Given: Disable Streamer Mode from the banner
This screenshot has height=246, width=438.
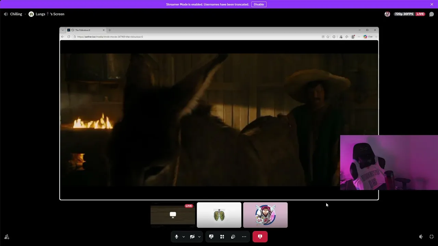Looking at the screenshot, I should click(x=259, y=4).
